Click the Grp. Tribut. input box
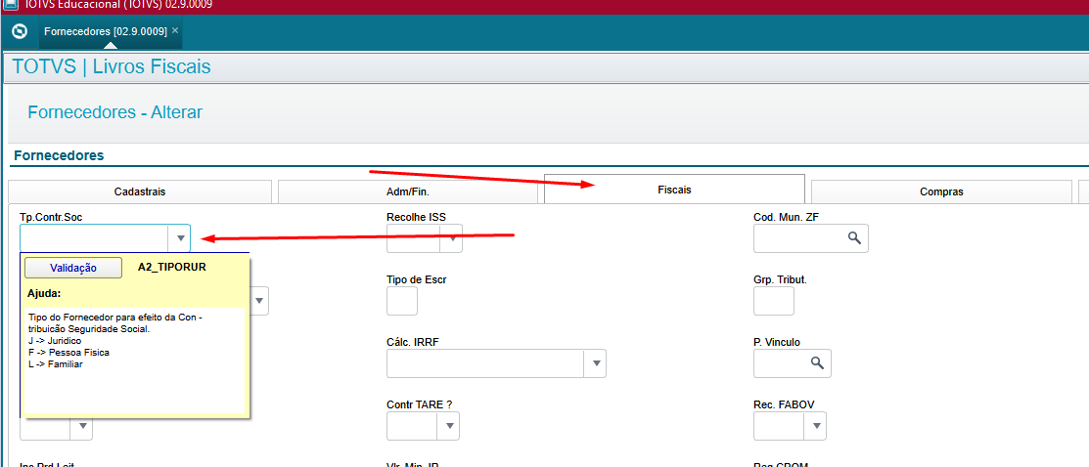1089x467 pixels. click(774, 301)
